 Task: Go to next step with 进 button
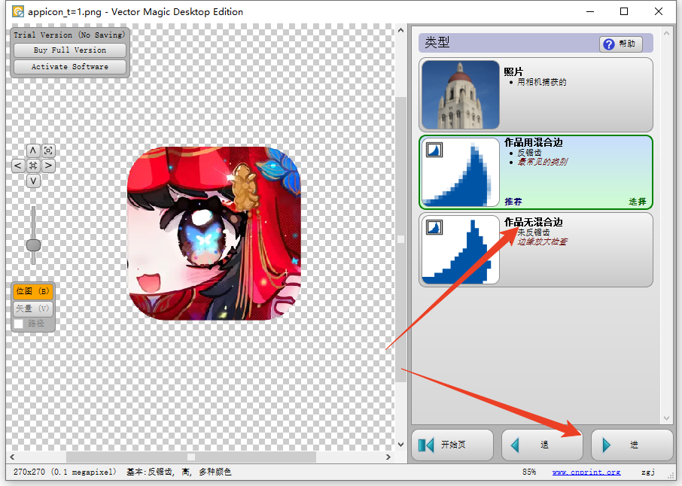pyautogui.click(x=632, y=445)
